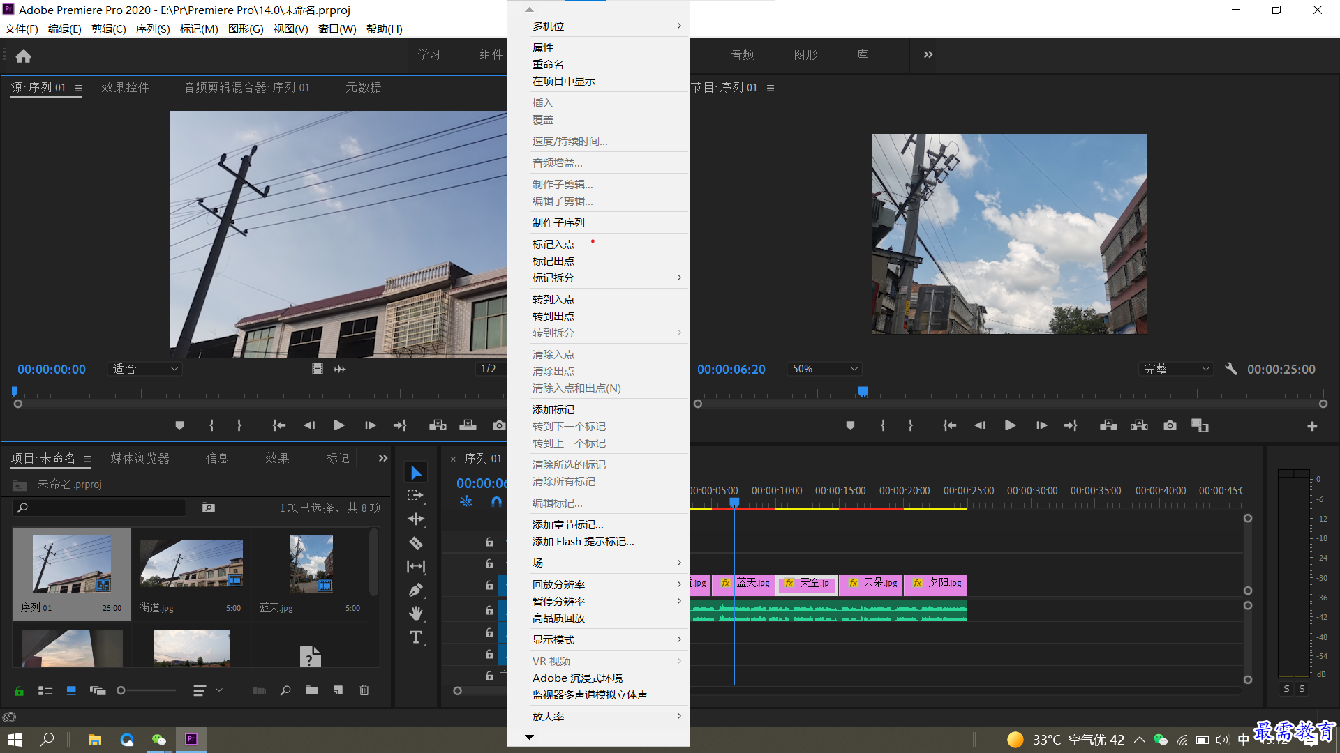Click the Home icon
Screen dimensions: 1340x753
(24, 56)
